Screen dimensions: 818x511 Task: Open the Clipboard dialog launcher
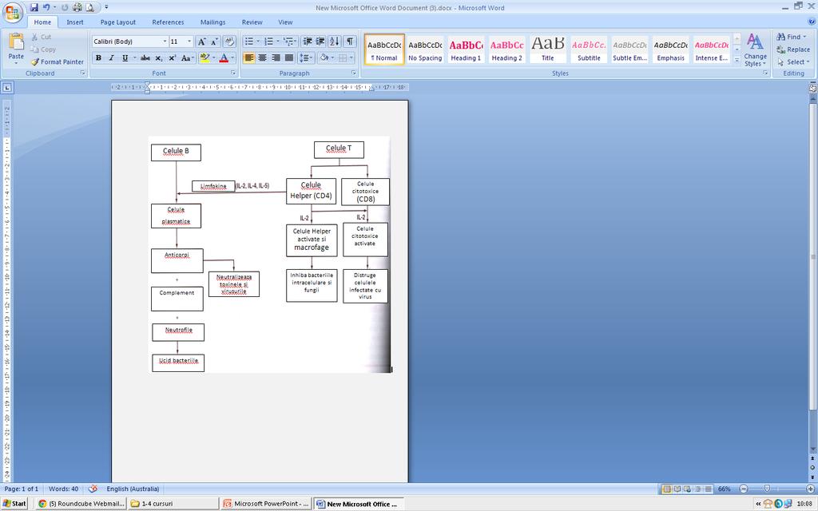(x=82, y=73)
